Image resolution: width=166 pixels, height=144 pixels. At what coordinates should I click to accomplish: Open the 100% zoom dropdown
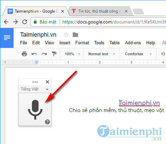pyautogui.click(x=72, y=54)
